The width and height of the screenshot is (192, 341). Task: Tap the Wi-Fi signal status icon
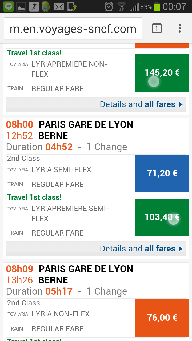click(122, 7)
